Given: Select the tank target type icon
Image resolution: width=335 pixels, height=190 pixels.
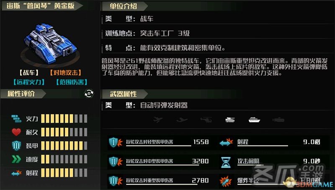Looking at the screenshot, I should tap(230, 120).
